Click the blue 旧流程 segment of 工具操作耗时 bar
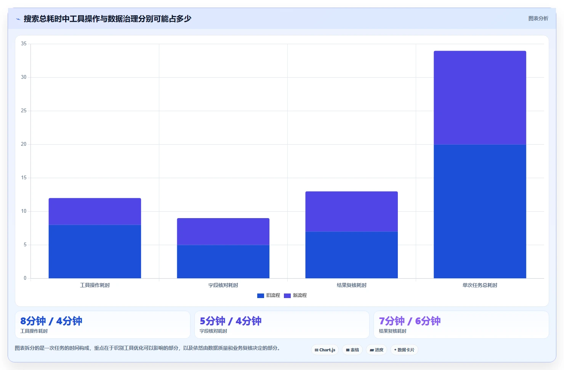This screenshot has width=564, height=370. point(95,252)
